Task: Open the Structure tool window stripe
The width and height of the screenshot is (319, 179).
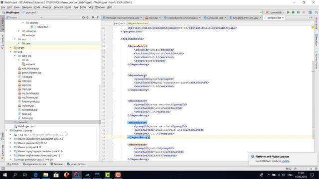Action: 2,42
